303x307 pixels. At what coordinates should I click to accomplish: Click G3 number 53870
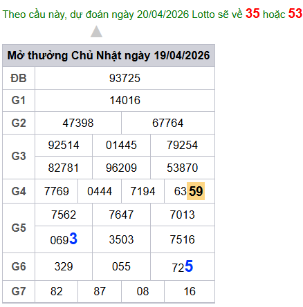183,168
